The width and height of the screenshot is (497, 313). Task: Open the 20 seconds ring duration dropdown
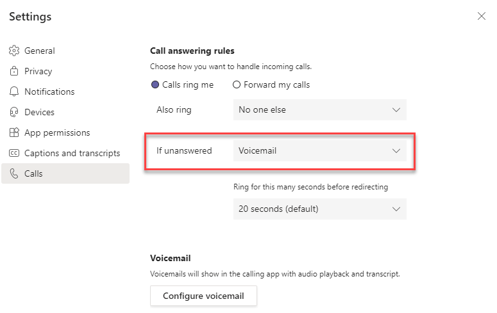coord(319,209)
